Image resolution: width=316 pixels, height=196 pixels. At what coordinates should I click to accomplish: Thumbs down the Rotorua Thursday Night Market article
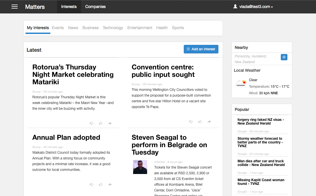92,123
